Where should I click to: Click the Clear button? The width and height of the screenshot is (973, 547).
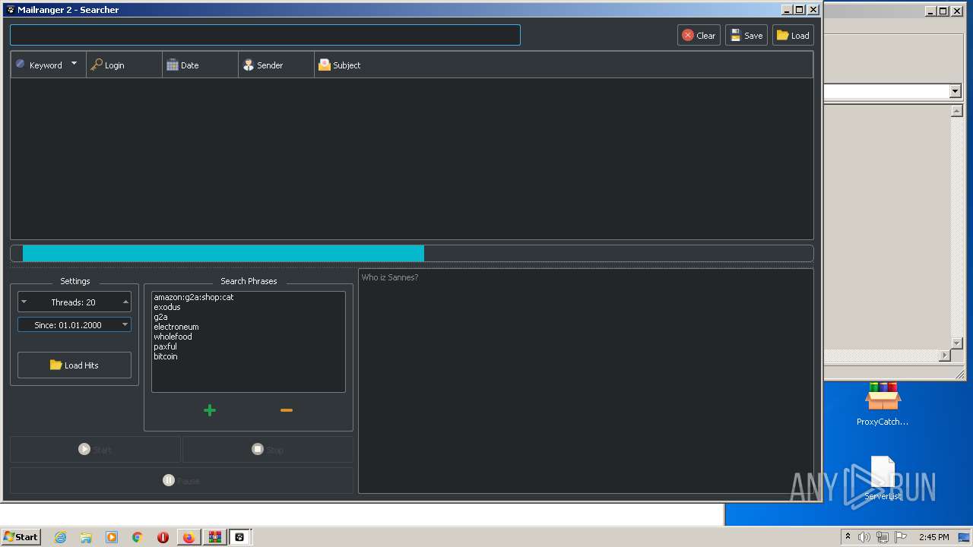pos(699,35)
